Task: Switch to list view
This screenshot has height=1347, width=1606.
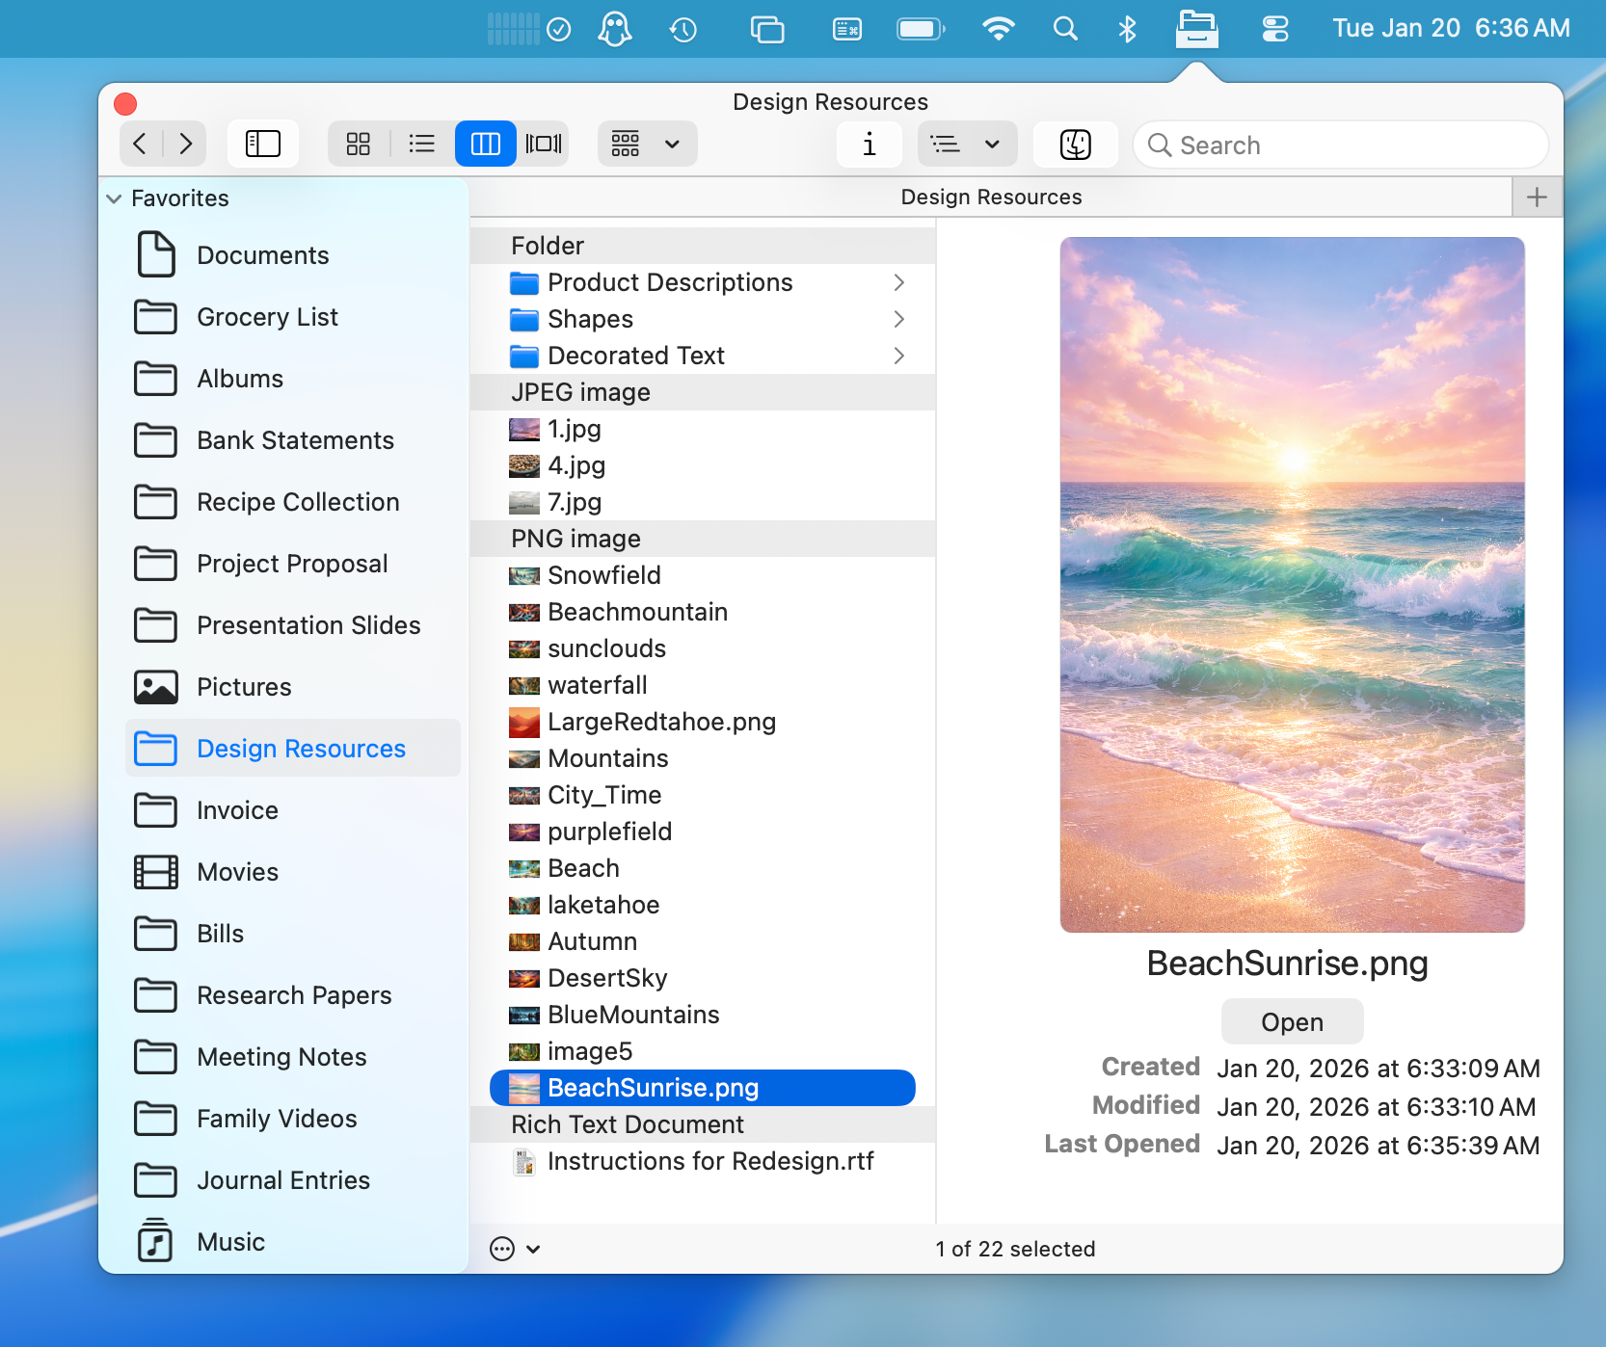Action: [x=421, y=145]
